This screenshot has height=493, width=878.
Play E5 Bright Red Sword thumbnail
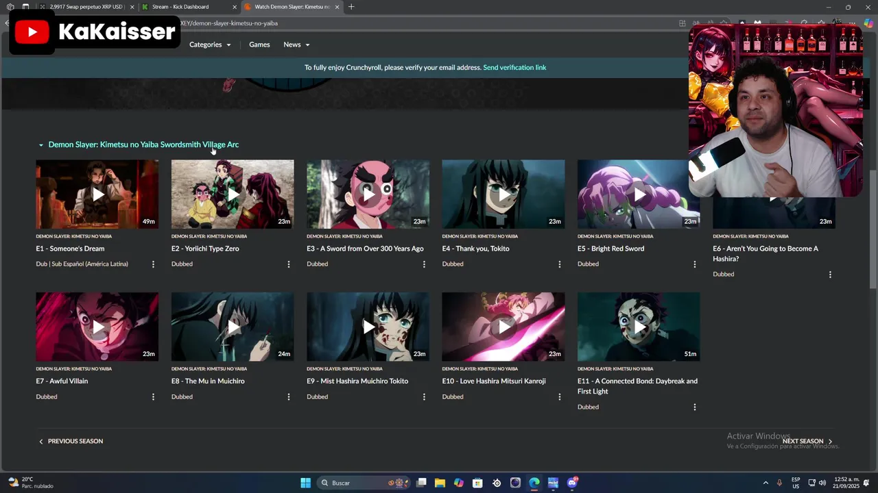[x=639, y=194]
